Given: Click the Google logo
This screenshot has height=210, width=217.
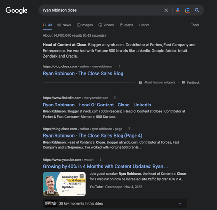Looking at the screenshot, I should pos(16,11).
